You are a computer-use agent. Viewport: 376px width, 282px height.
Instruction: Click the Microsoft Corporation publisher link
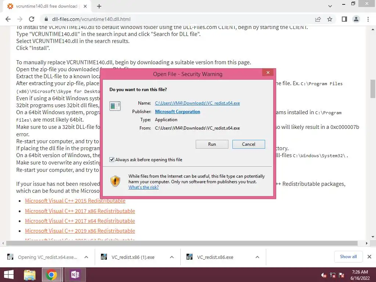[177, 112]
